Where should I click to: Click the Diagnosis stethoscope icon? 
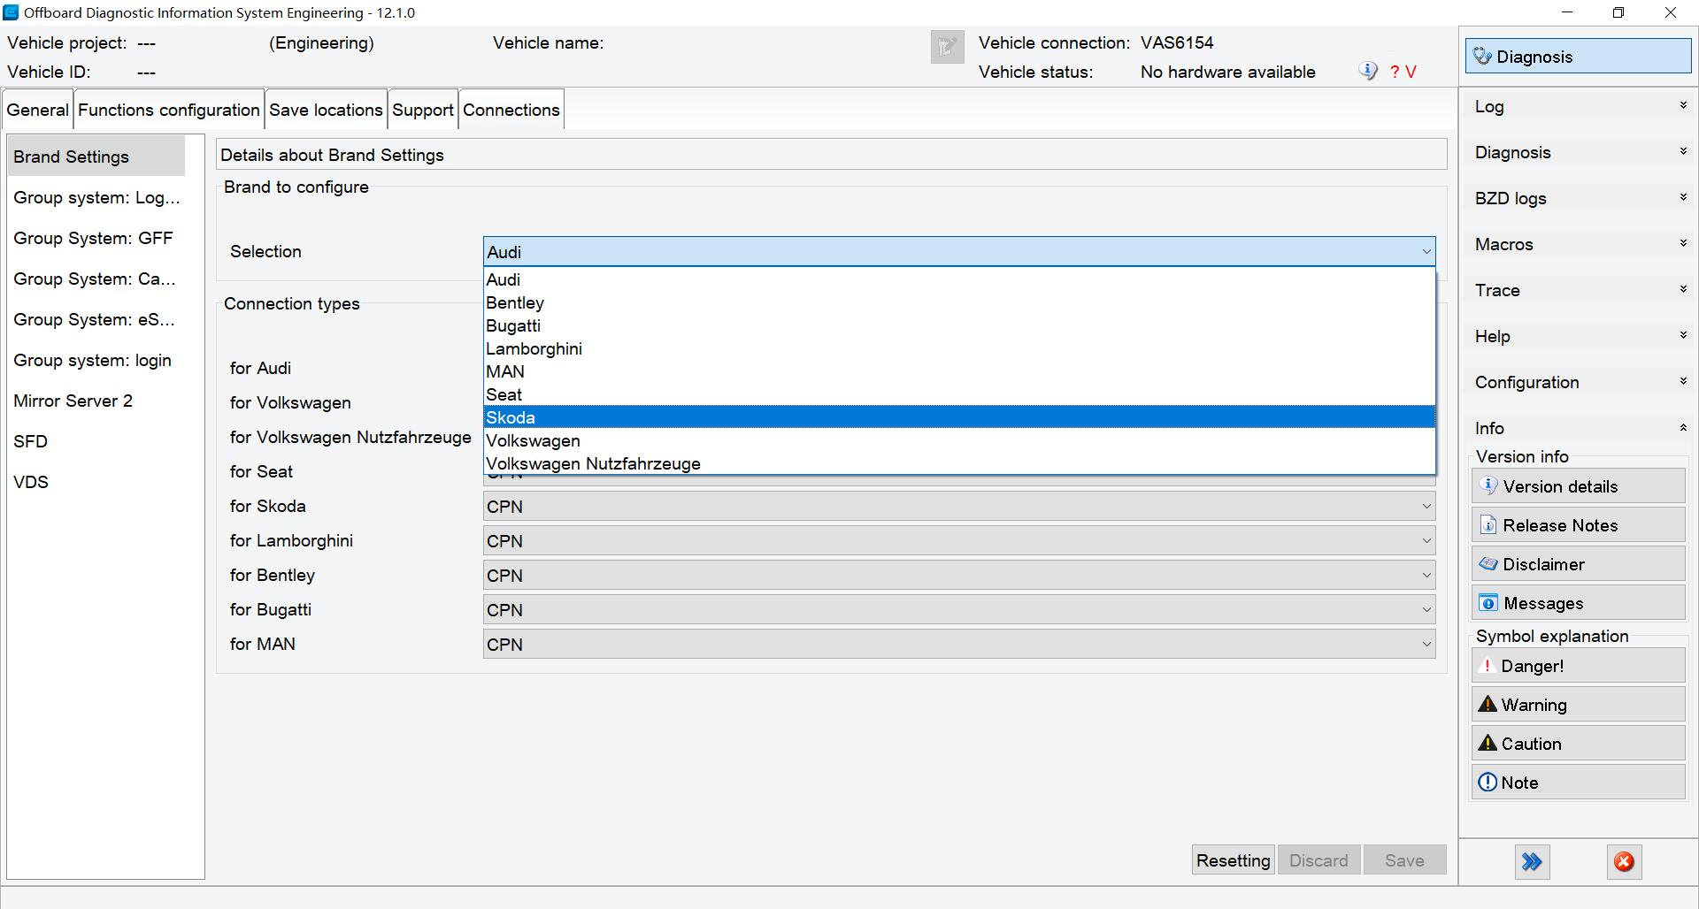1483,56
